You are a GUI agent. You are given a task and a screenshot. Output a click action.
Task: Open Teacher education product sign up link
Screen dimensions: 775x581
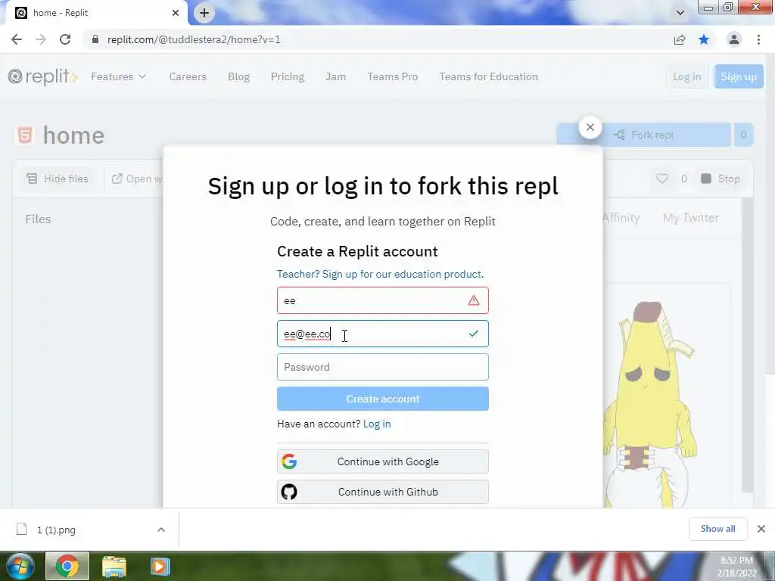click(380, 274)
